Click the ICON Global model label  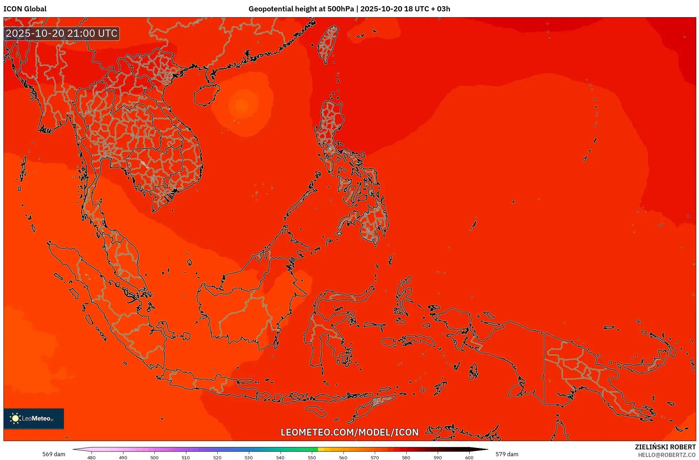click(x=25, y=9)
